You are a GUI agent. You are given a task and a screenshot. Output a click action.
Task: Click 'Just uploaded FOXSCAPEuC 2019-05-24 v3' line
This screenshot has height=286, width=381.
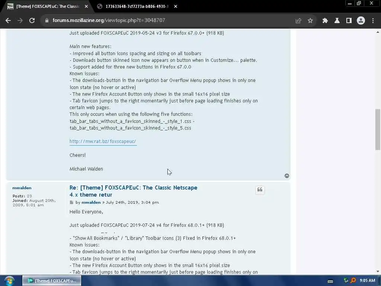(x=147, y=33)
